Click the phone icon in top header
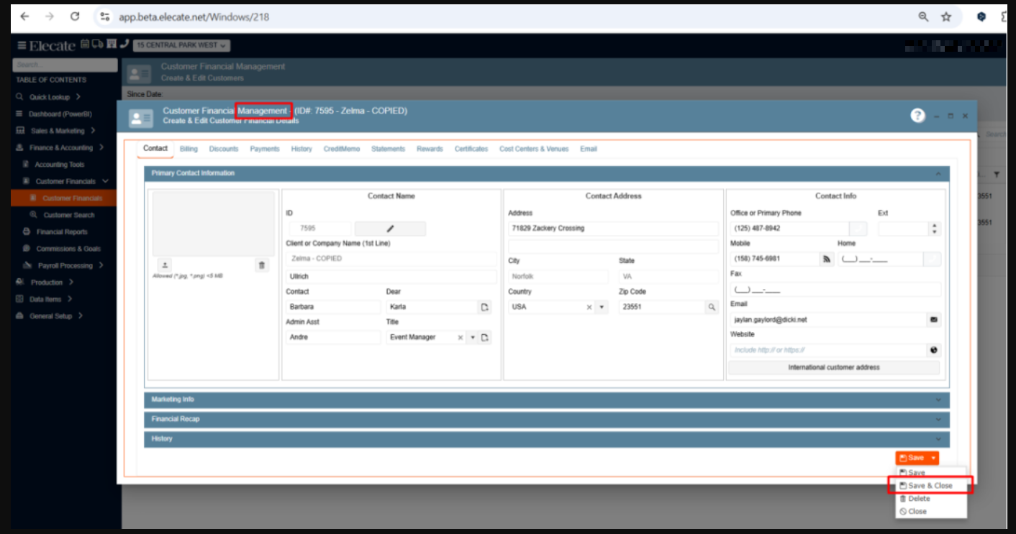Viewport: 1016px width, 534px height. tap(124, 45)
